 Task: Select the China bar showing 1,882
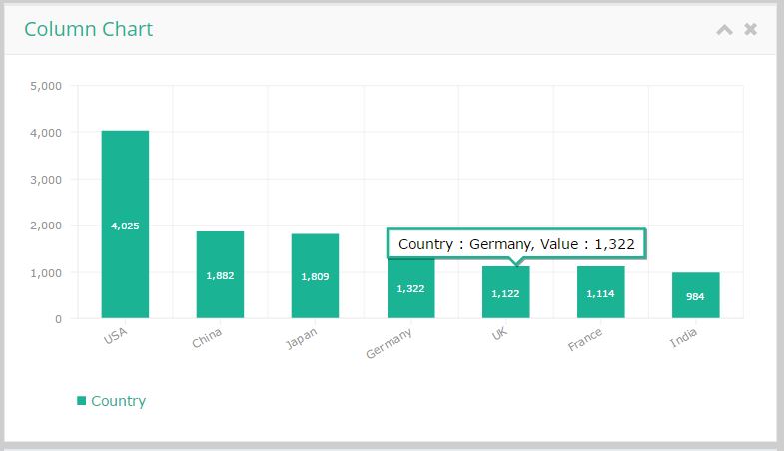pyautogui.click(x=220, y=274)
